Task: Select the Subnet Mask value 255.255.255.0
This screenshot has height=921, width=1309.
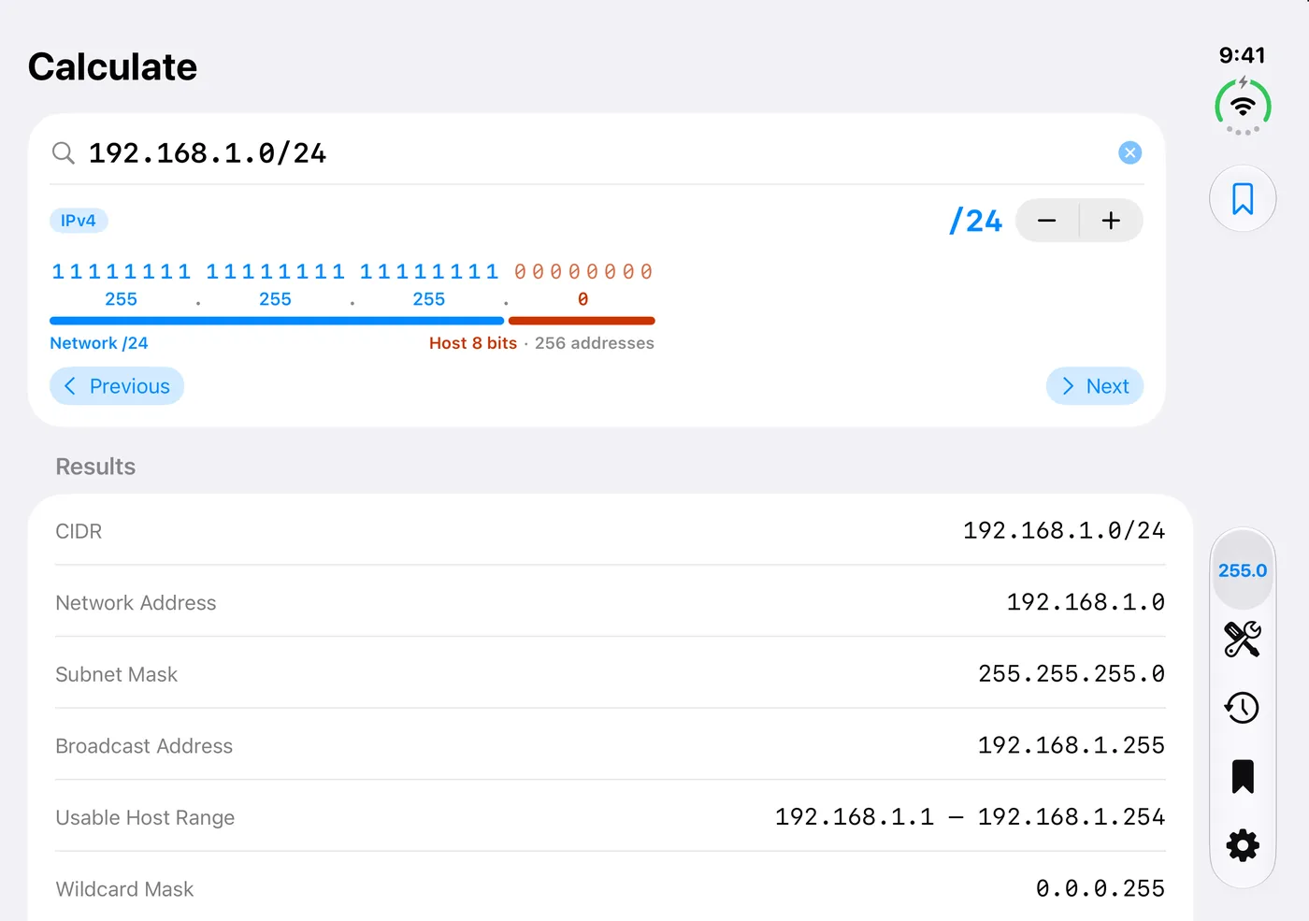Action: click(1072, 674)
